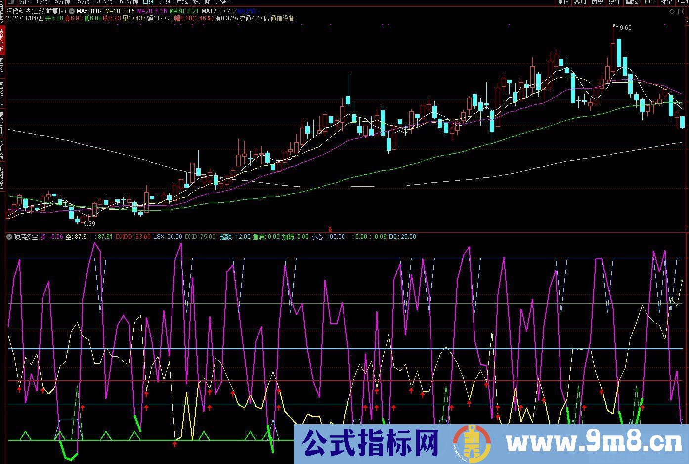Click the 叠加 overlay button
689x464 pixels.
580,2
